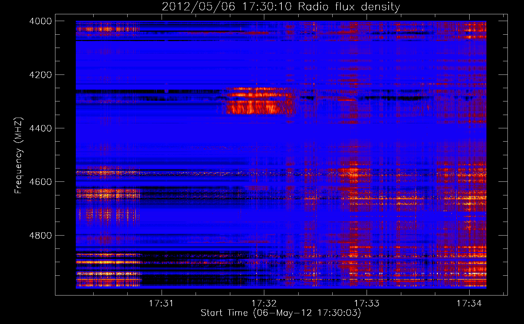The width and height of the screenshot is (524, 324).
Task: Click the "Start Time (06-May-12 17:30:03)" x-axis label
Action: pos(280,313)
